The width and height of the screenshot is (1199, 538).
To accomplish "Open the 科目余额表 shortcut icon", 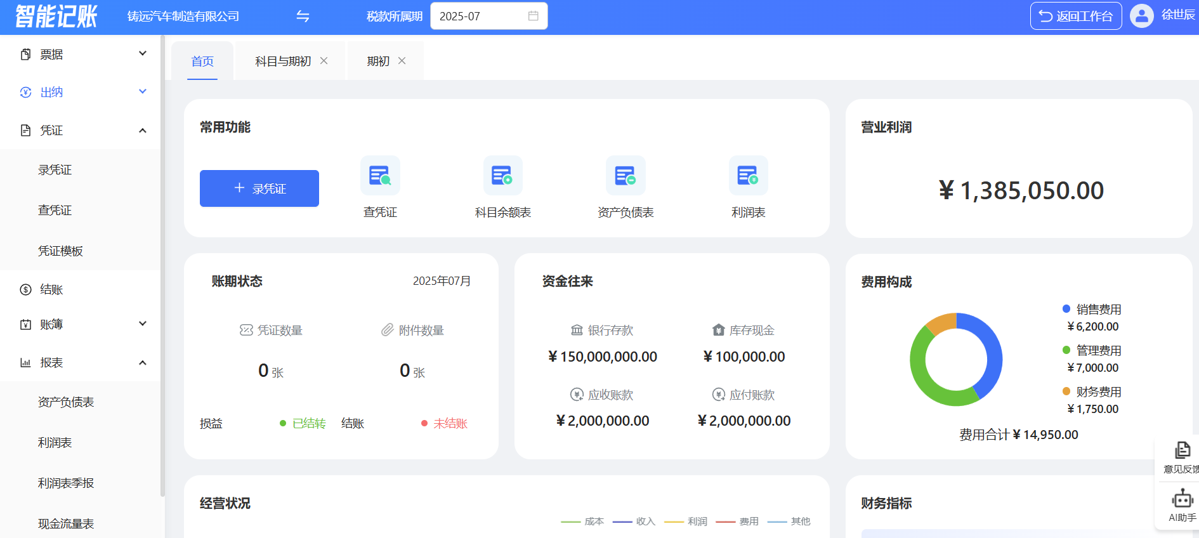I will (502, 176).
